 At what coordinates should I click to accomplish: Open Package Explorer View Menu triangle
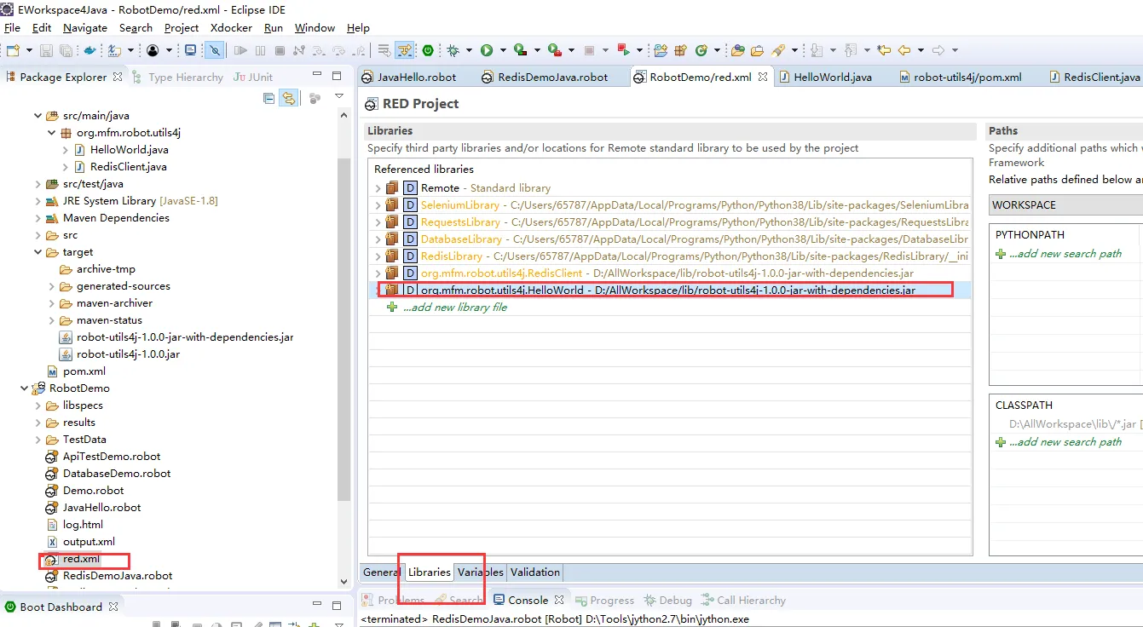click(x=339, y=96)
